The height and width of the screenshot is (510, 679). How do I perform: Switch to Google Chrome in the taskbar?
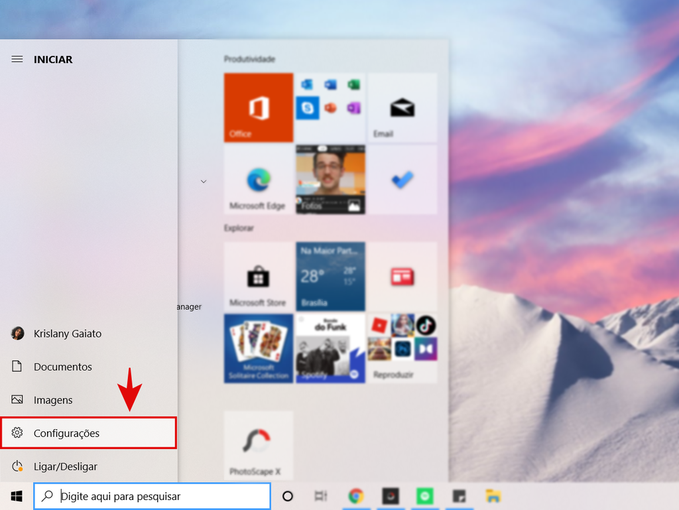pyautogui.click(x=356, y=496)
